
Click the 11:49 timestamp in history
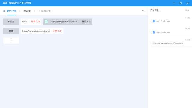point(187,18)
